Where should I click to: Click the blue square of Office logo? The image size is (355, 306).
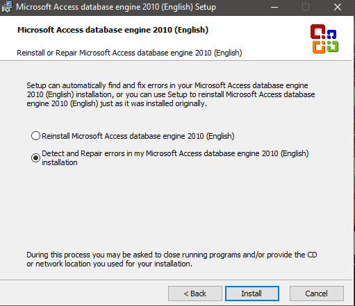tap(331, 34)
